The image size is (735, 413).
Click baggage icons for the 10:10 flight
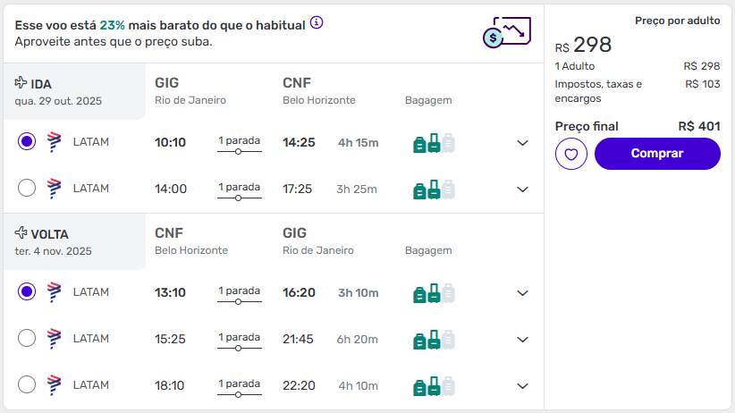(x=434, y=143)
